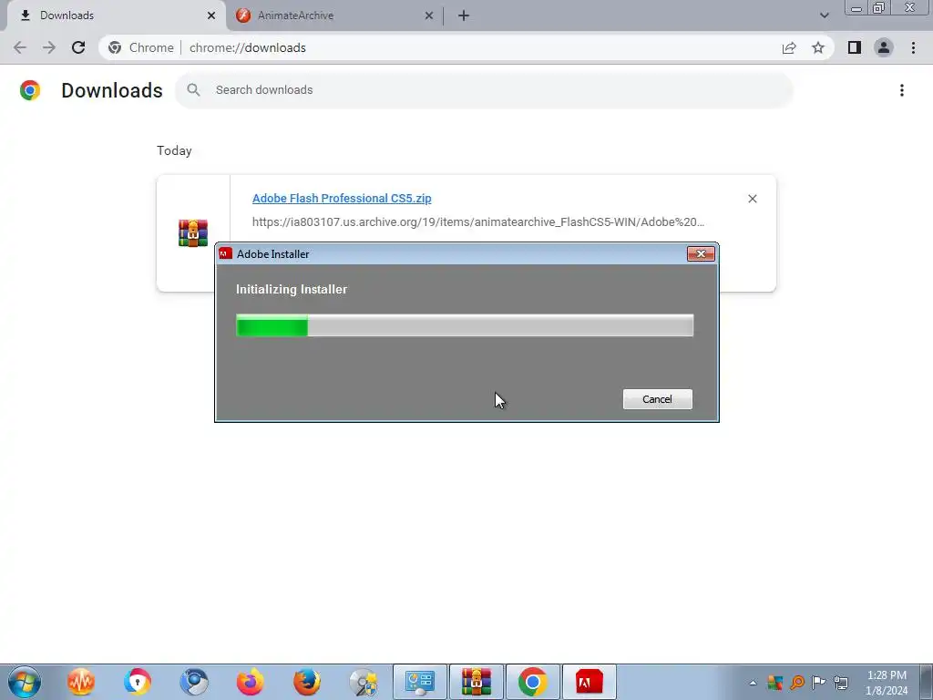The height and width of the screenshot is (700, 933).
Task: Click the archive.org download source URL
Action: [477, 222]
